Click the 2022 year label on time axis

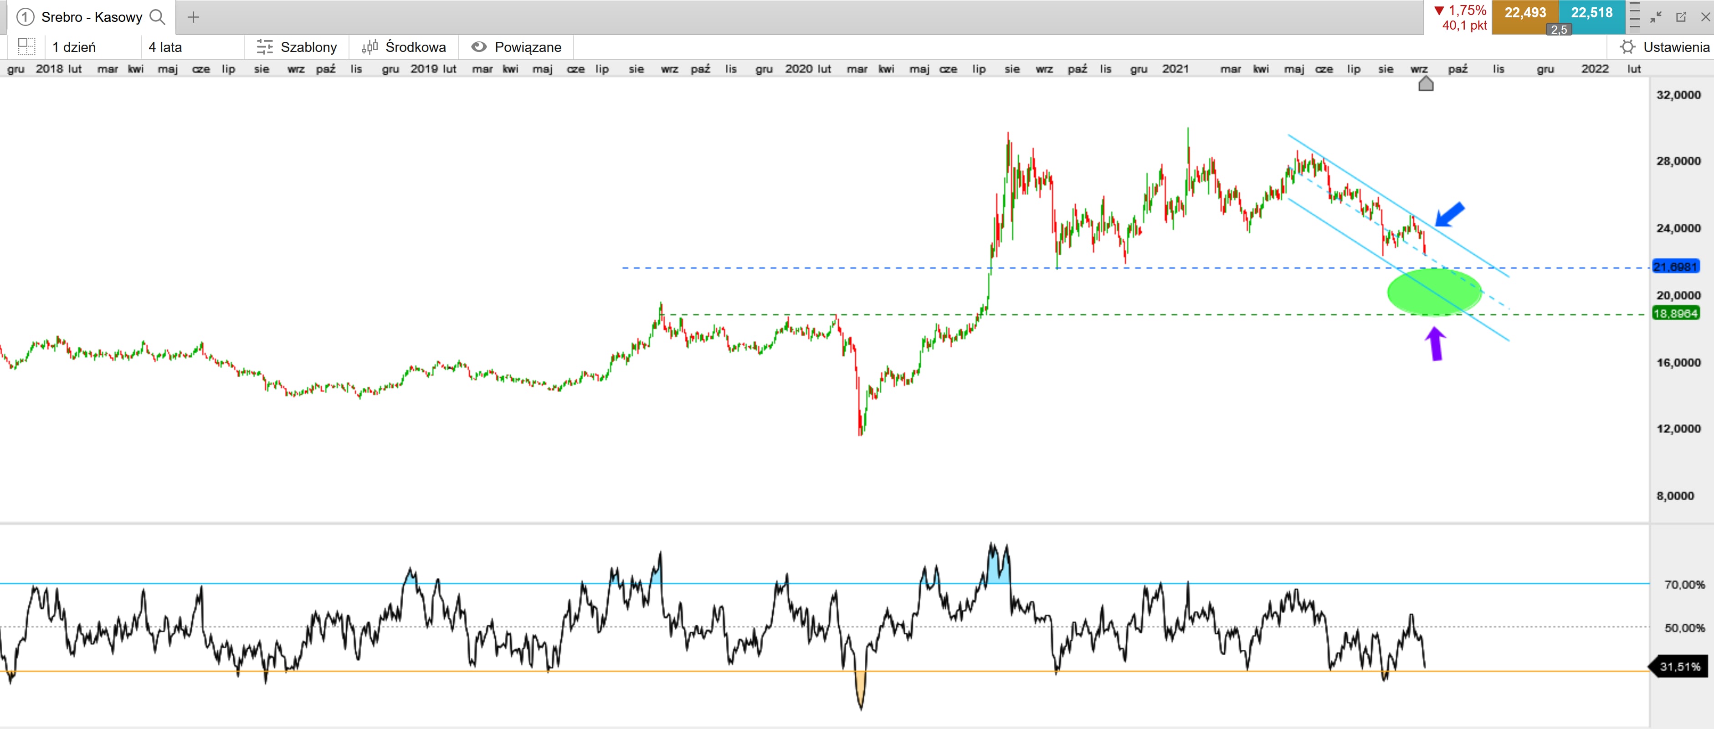(x=1594, y=68)
